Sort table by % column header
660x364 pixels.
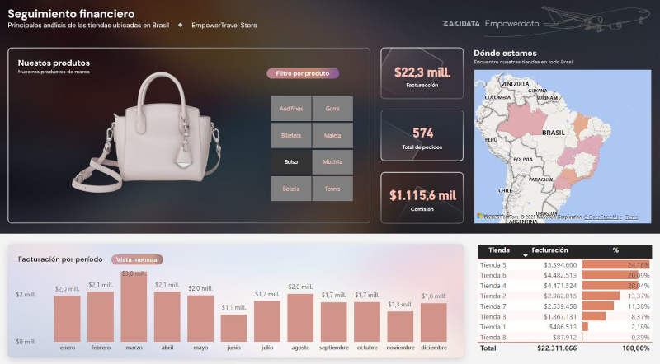[615, 250]
